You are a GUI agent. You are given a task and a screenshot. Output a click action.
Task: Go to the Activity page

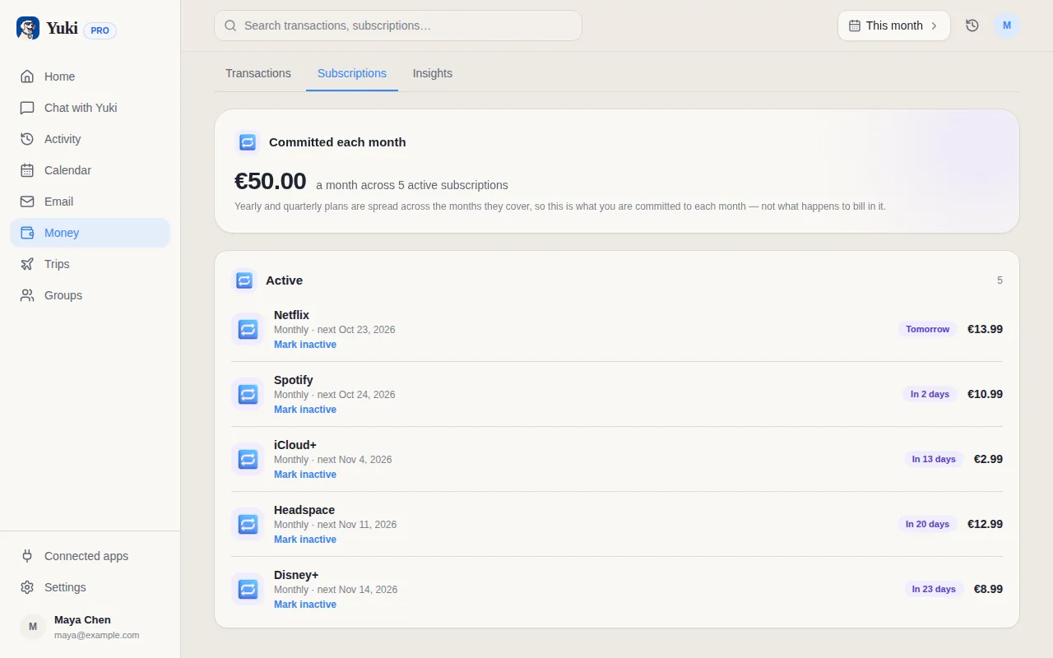(90, 139)
